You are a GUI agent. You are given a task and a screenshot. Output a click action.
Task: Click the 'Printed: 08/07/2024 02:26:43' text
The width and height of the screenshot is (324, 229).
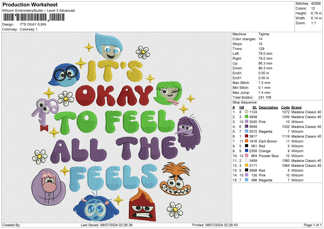pyautogui.click(x=215, y=225)
